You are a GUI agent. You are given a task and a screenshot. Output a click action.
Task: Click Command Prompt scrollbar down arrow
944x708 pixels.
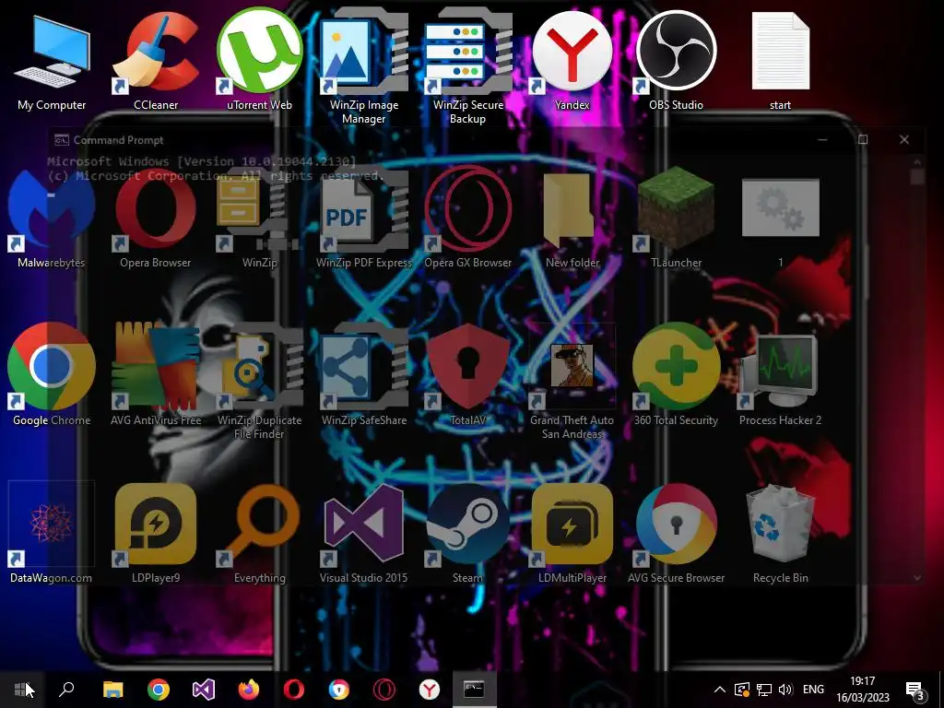point(917,578)
